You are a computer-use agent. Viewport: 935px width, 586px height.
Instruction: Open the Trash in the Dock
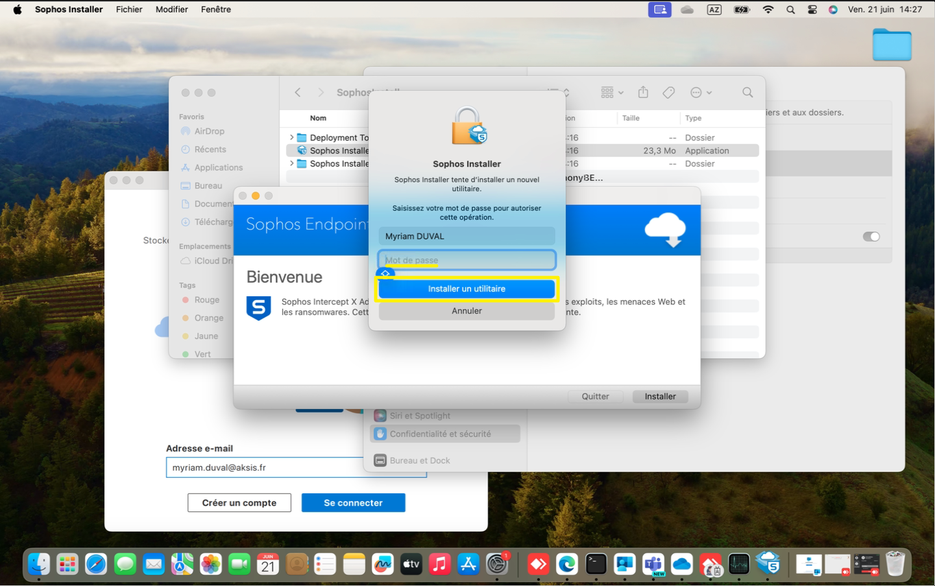click(895, 565)
